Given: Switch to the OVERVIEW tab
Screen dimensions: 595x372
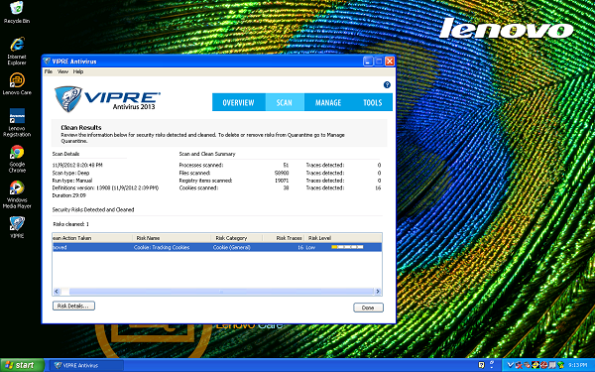Looking at the screenshot, I should click(x=238, y=102).
